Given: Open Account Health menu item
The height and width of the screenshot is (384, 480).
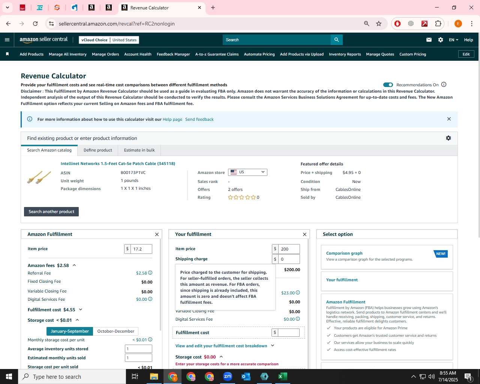Looking at the screenshot, I should point(138,54).
